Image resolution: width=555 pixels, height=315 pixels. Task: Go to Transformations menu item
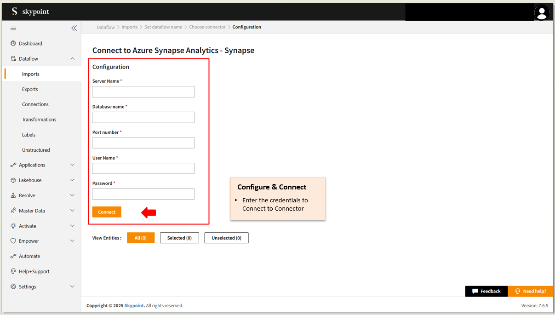click(x=39, y=120)
